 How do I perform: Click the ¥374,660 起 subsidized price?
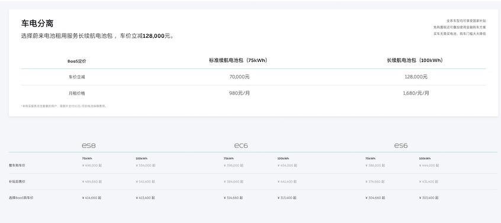[x=375, y=182]
